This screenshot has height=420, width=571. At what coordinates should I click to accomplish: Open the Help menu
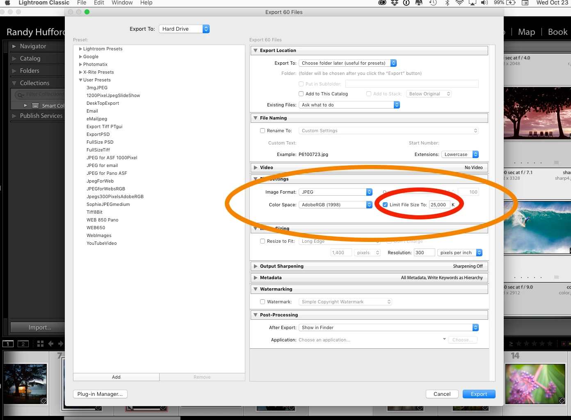coord(146,2)
